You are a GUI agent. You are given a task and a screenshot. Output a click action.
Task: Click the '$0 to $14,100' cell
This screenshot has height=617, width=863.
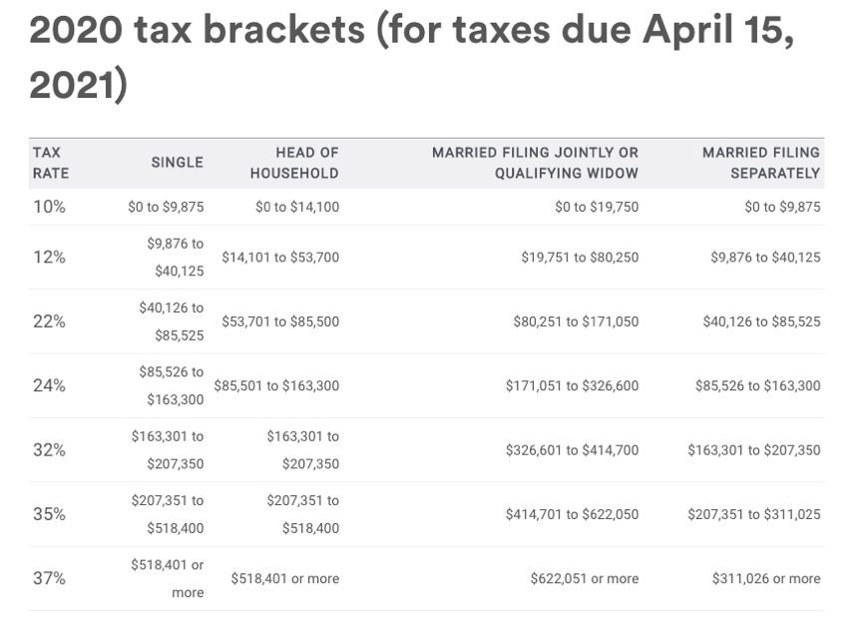pos(296,208)
